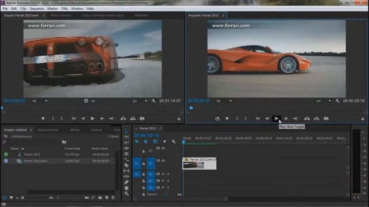Select the Slide tool
The width and height of the screenshot is (369, 207).
point(126,177)
